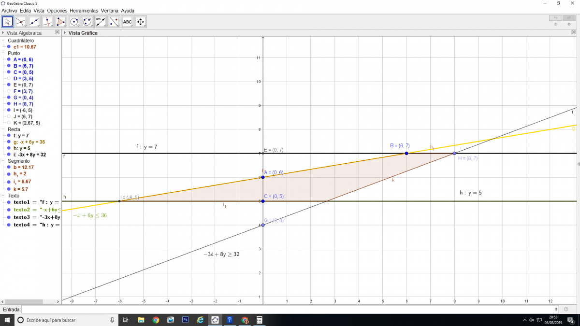Toggle visibility of line g: -x + 6y = 36
This screenshot has width=580, height=326.
point(9,142)
